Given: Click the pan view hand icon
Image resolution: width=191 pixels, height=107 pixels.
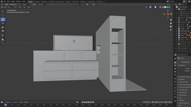Looking at the screenshot, I should point(171,23).
